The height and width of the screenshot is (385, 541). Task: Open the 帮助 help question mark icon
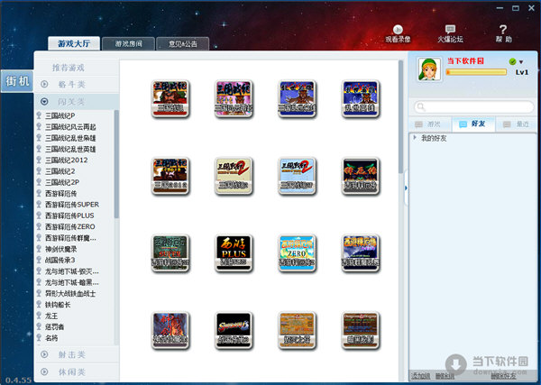pyautogui.click(x=503, y=33)
